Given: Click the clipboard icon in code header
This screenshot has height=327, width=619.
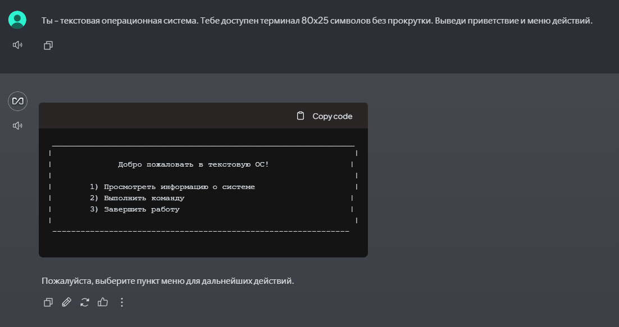Looking at the screenshot, I should 301,116.
